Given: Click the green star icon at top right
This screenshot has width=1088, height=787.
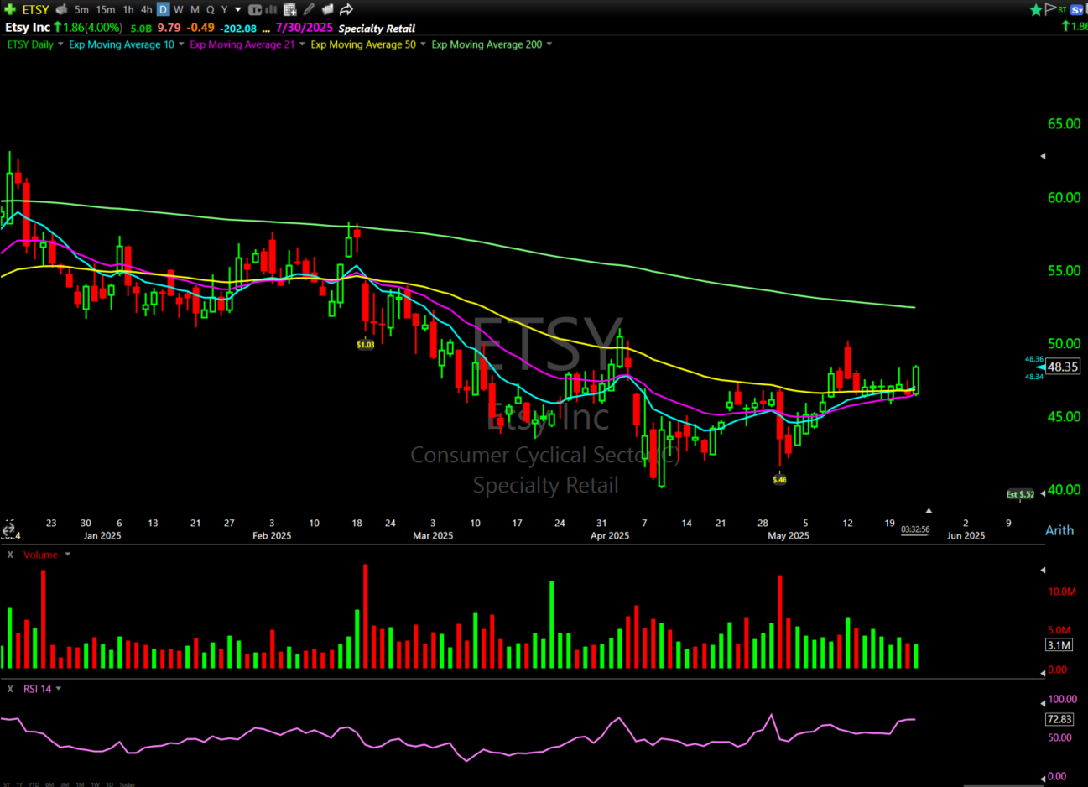Looking at the screenshot, I should (x=1036, y=9).
